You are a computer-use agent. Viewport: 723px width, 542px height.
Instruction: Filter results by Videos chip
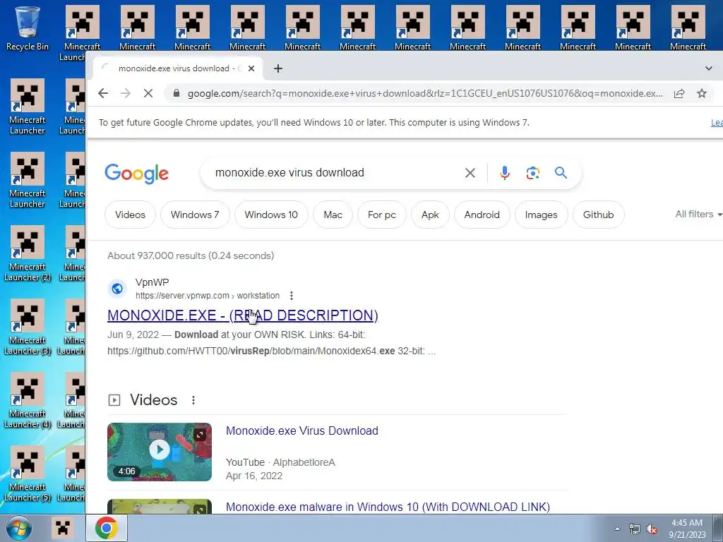point(130,215)
